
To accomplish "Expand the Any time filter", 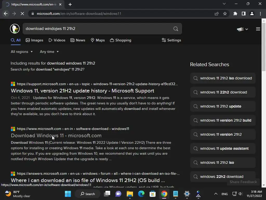I will (x=49, y=52).
